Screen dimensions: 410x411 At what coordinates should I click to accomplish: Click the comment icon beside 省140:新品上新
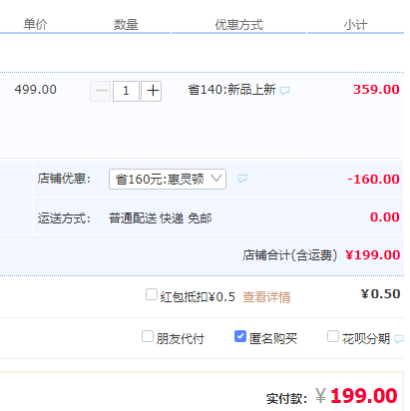[285, 91]
